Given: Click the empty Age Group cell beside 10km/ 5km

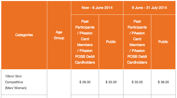Looking at the screenshot, I should 59,83.
